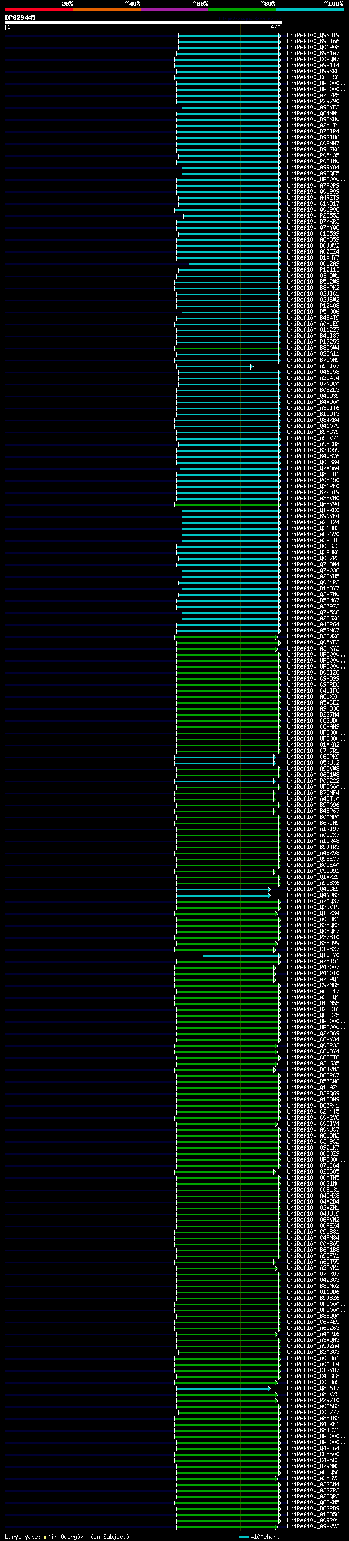Open hit UniRef100_Q9SUI9

[312, 36]
